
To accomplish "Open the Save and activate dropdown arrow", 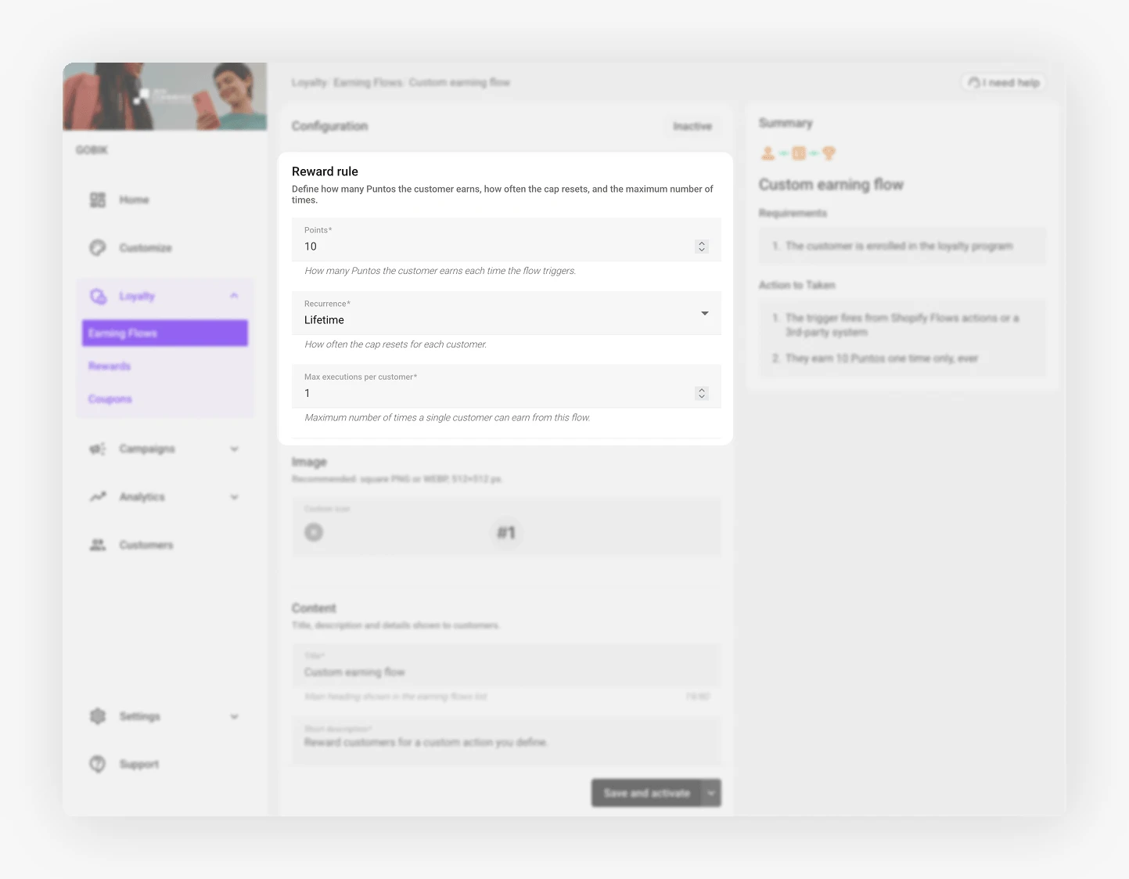I will pos(711,793).
